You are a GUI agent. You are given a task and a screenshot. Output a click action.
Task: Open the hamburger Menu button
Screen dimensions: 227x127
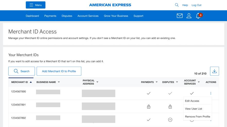36,5
